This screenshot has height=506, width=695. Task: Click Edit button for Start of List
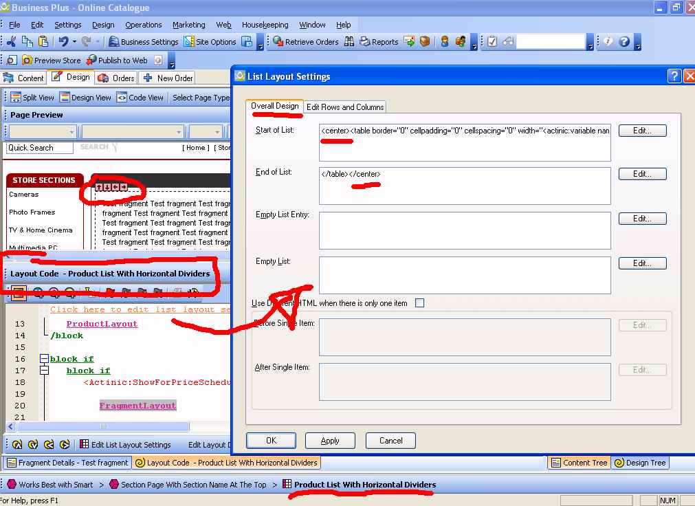[x=642, y=131]
